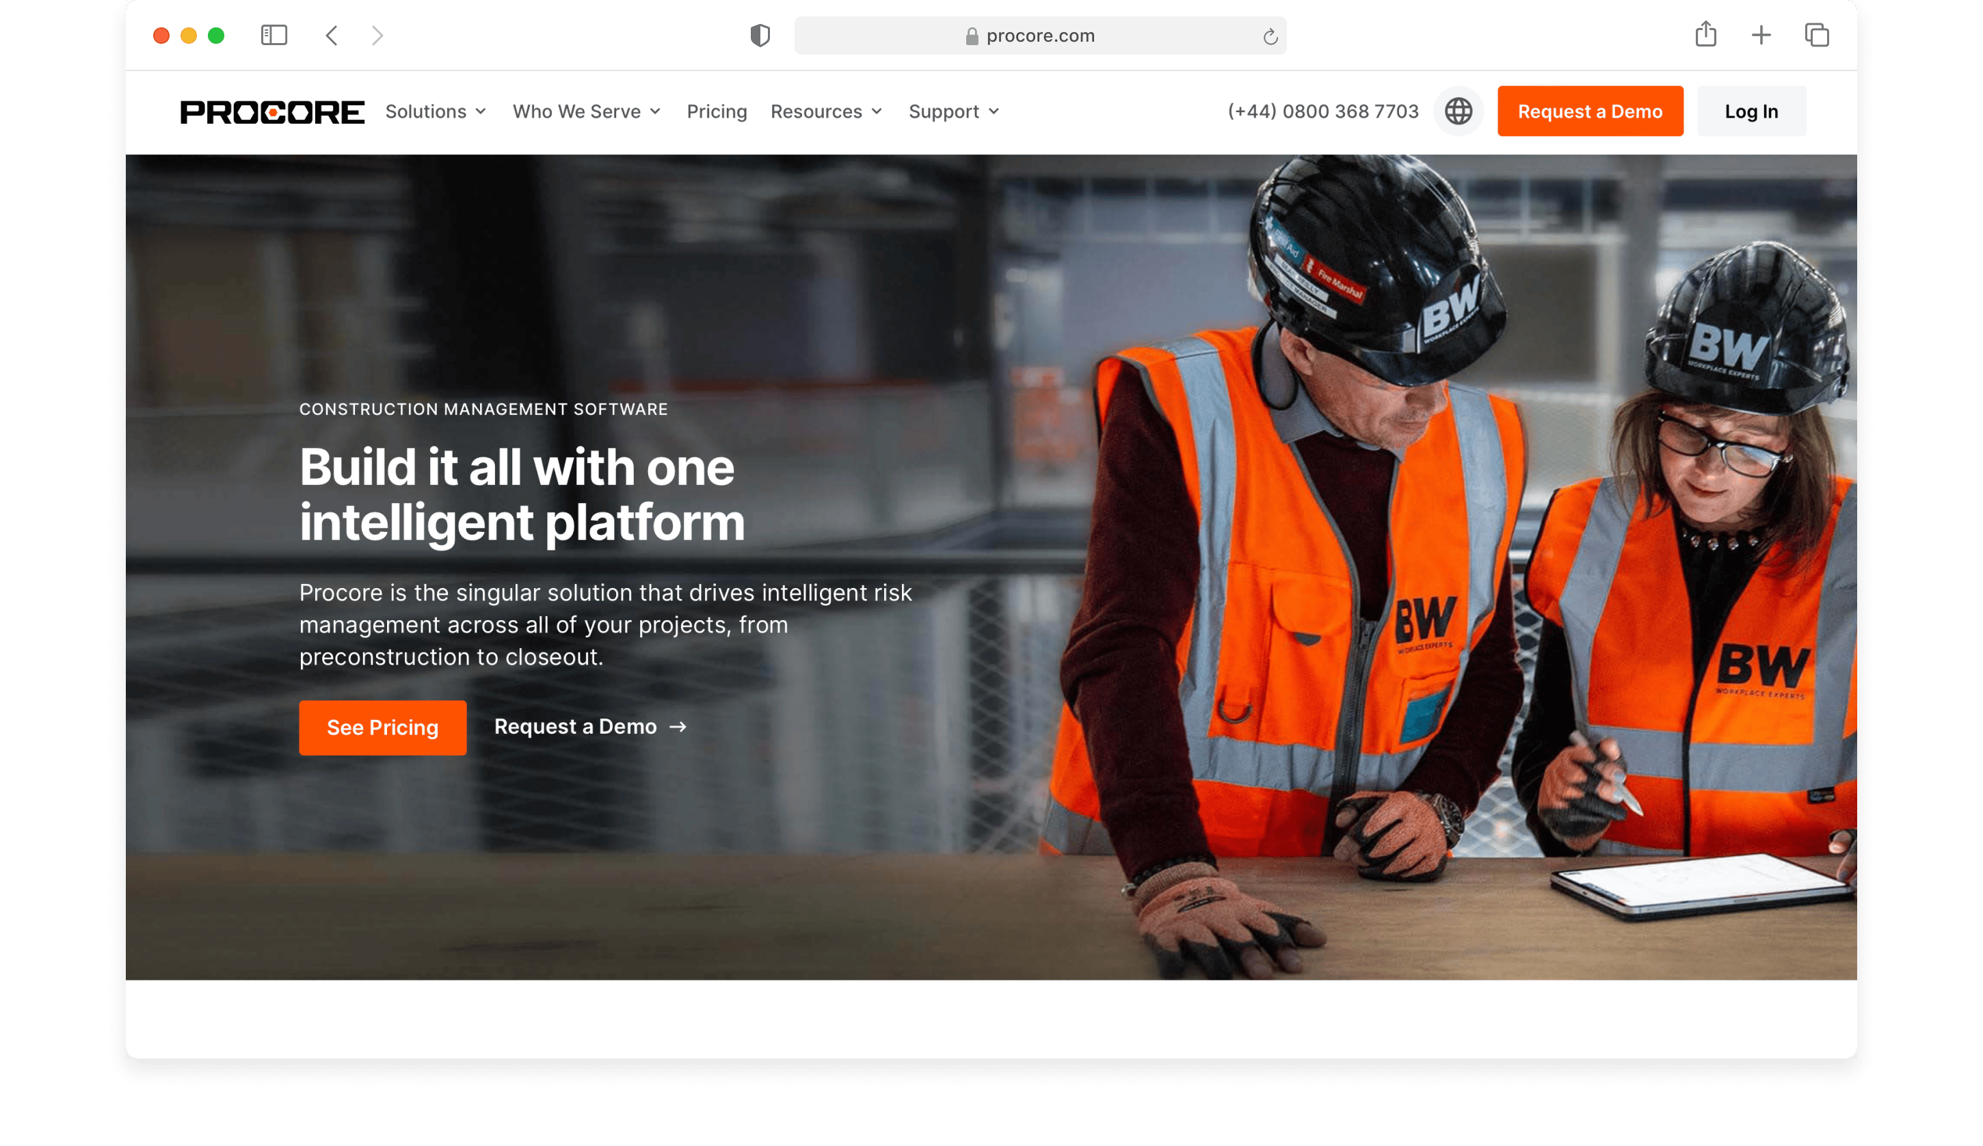Go to the Pricing nav item
Viewport: 1983px width, 1146px height.
716,111
